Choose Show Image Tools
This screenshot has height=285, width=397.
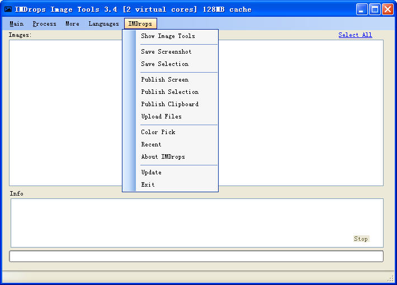coord(170,36)
